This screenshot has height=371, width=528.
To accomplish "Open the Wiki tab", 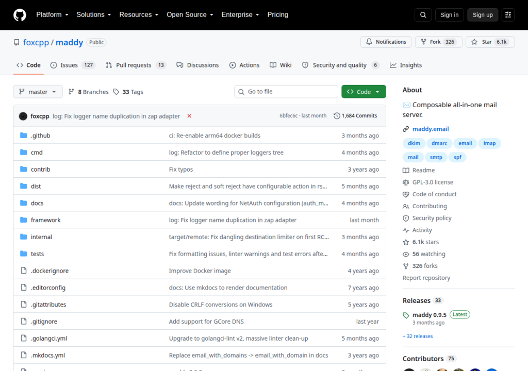I will [x=280, y=65].
